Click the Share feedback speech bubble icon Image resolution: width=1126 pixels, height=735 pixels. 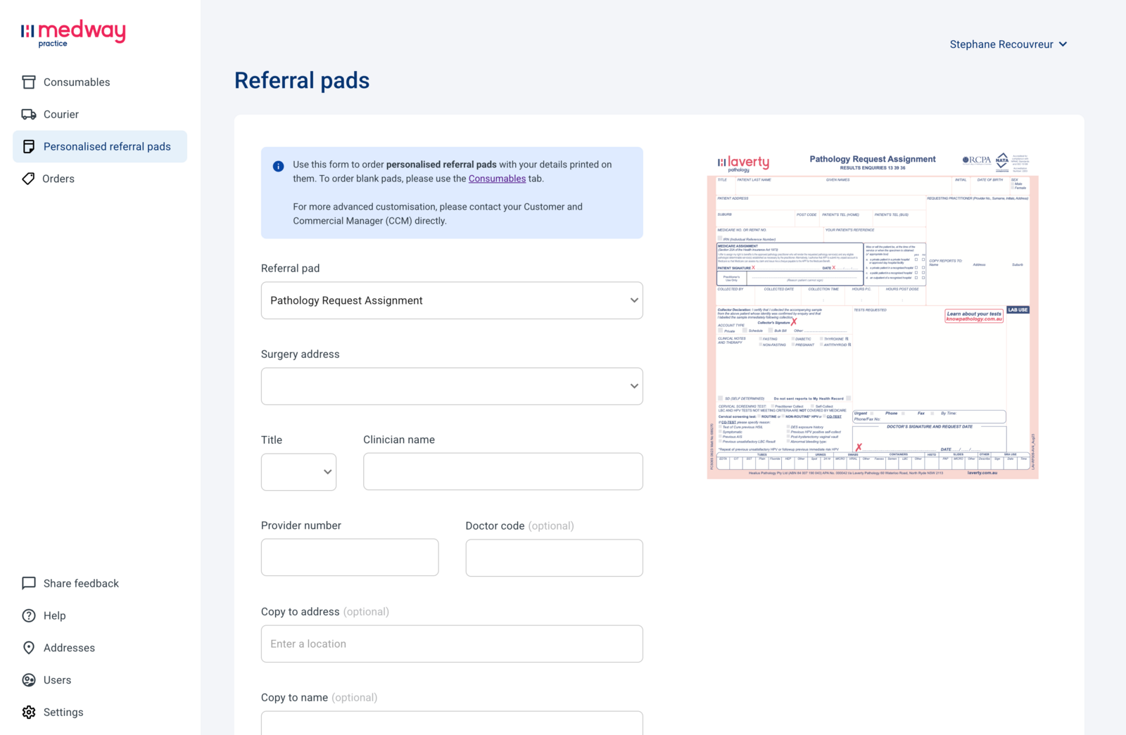pos(29,583)
